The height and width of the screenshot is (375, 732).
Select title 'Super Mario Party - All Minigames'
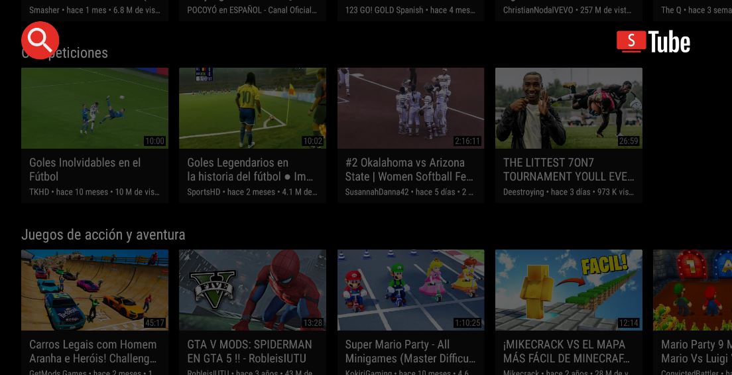coord(410,351)
